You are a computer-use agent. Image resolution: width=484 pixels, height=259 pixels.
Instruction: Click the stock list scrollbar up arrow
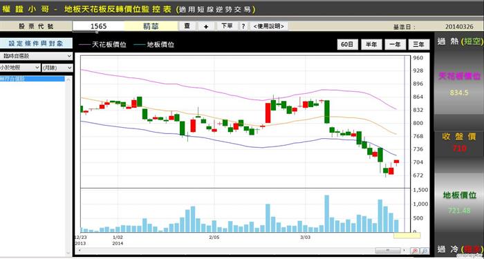coord(68,79)
